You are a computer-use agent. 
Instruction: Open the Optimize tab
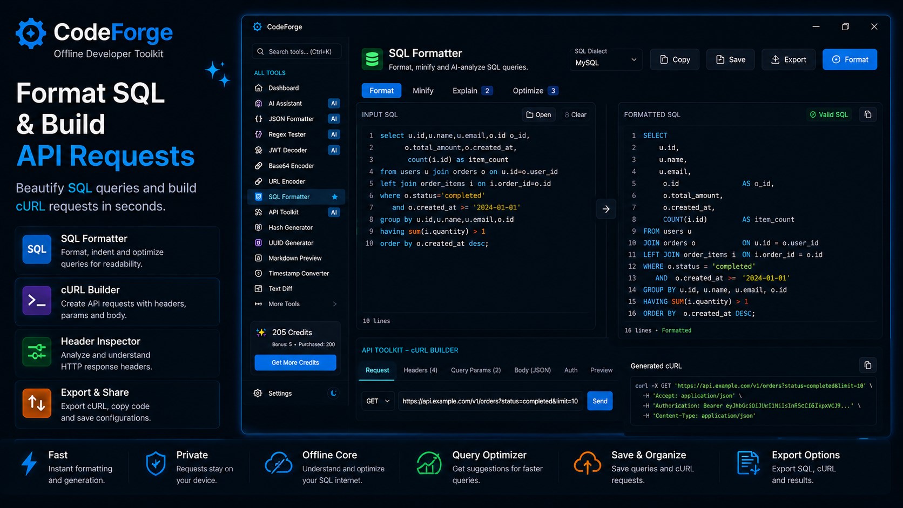point(535,91)
